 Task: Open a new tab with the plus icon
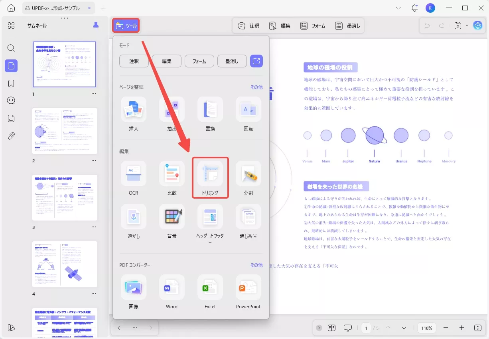pyautogui.click(x=103, y=8)
